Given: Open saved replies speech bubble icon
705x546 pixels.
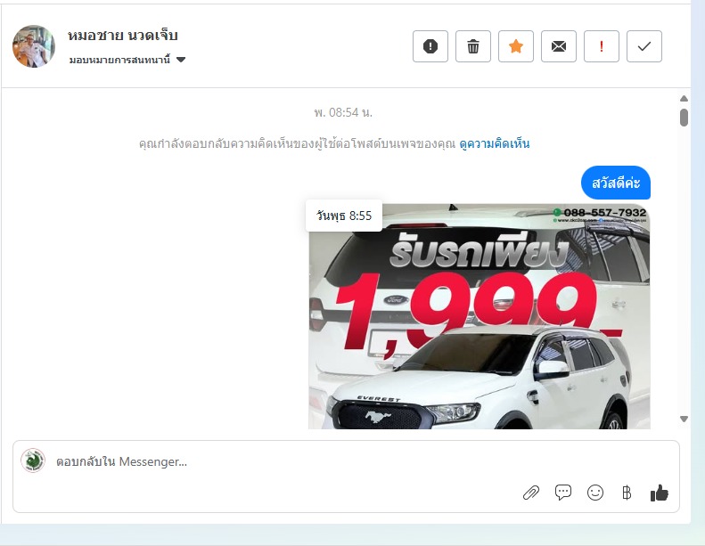Looking at the screenshot, I should (563, 493).
